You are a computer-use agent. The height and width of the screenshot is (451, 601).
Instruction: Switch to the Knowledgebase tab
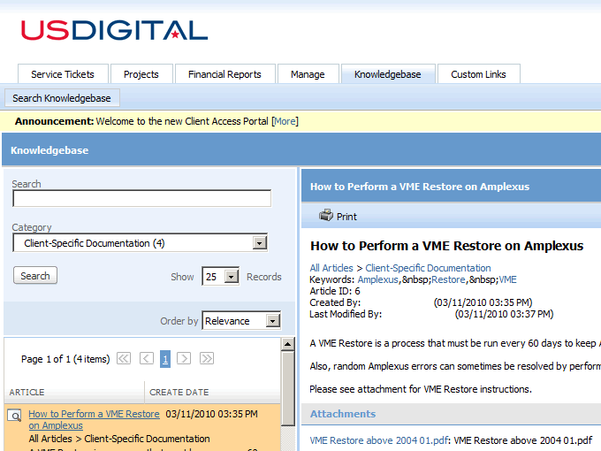point(388,74)
